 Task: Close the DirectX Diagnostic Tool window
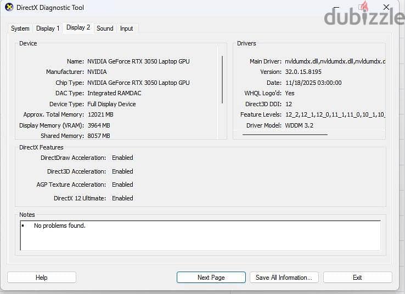pyautogui.click(x=386, y=7)
